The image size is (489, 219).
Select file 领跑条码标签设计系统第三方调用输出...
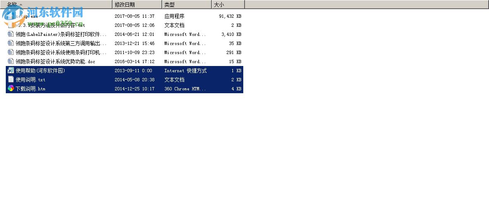pos(61,43)
